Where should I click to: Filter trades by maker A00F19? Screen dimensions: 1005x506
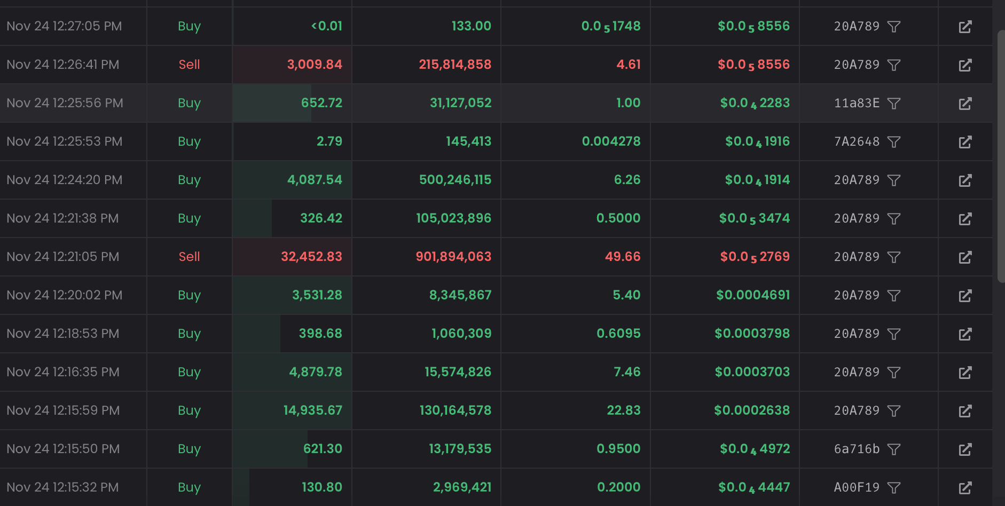point(894,488)
